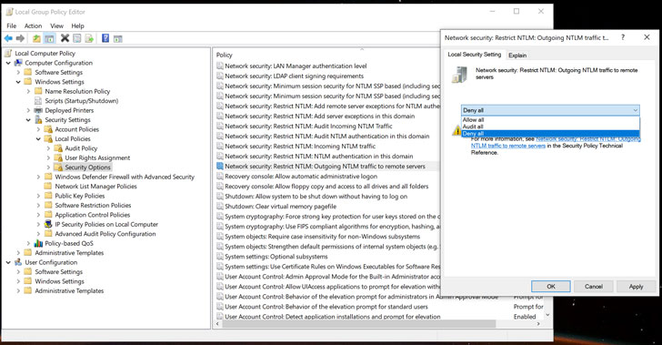This screenshot has width=662, height=345.
Task: Select Application Control Policies in the tree
Action: tap(93, 215)
